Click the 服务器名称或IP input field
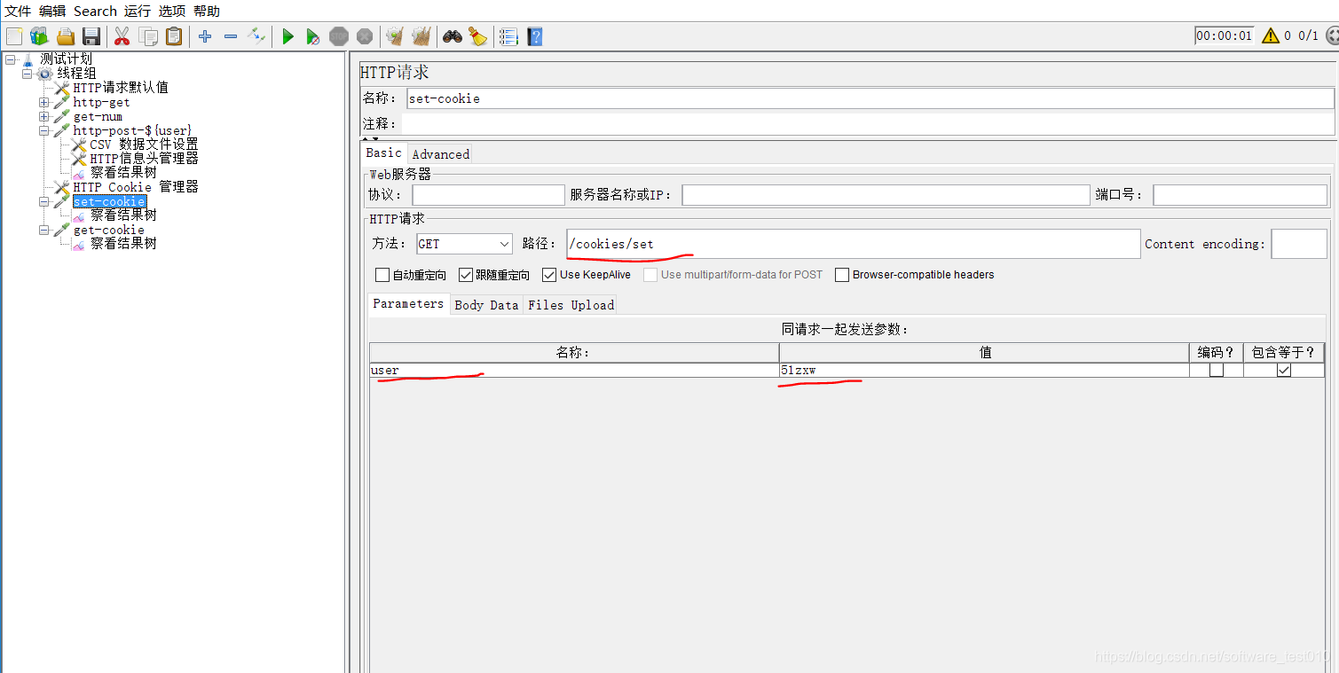 886,195
